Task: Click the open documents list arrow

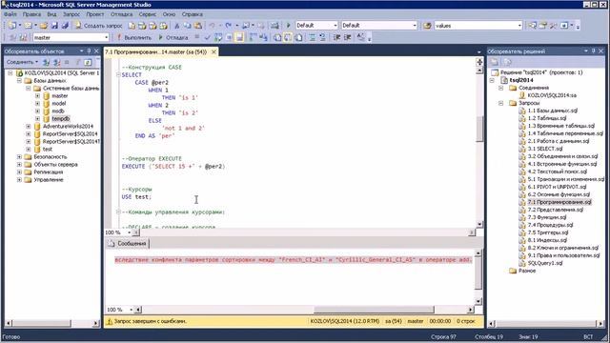Action: pos(478,51)
